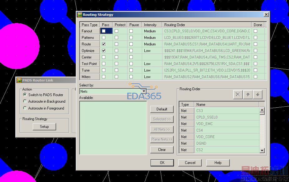Select Autoroute in Background option
This screenshot has height=182, width=289.
click(25, 101)
